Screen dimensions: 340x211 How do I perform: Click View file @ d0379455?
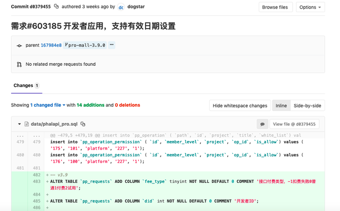click(x=294, y=124)
